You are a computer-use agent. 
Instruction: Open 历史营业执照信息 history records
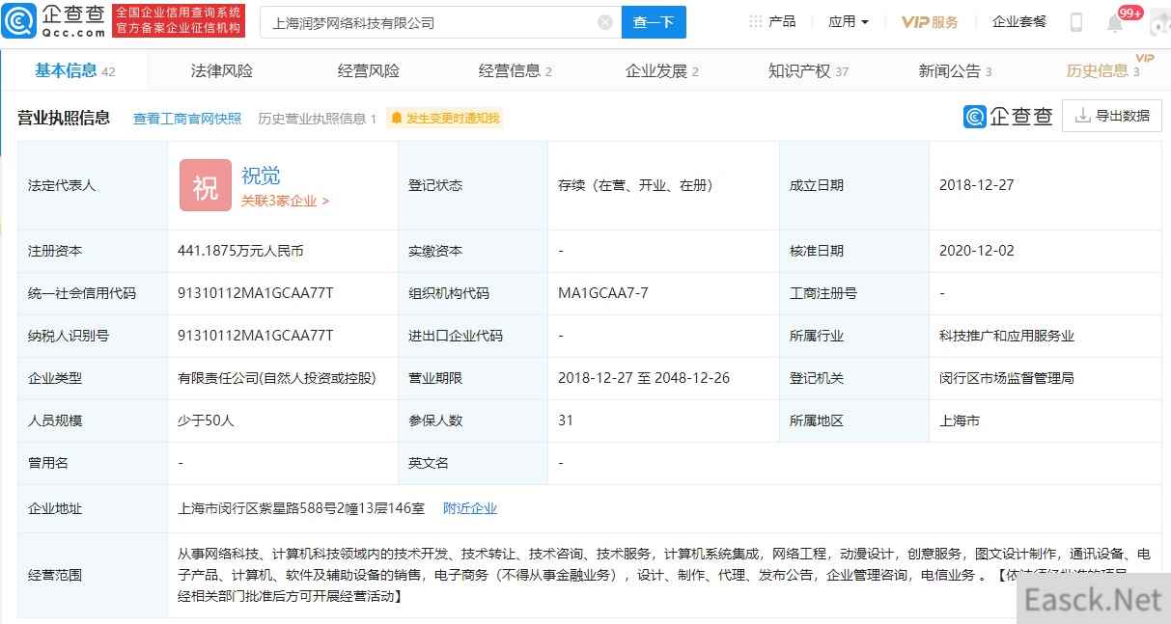pos(317,119)
